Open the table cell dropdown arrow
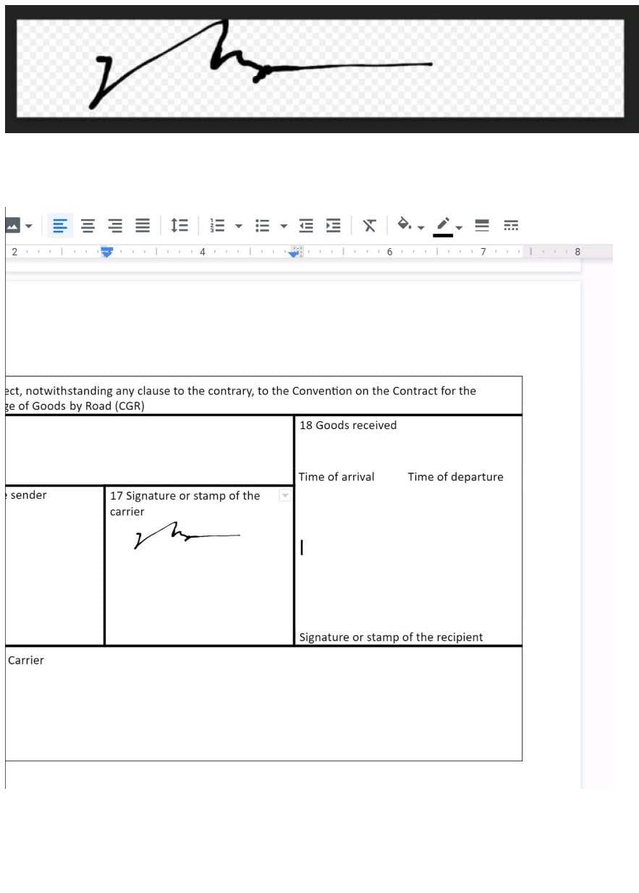Screen dimensions: 639x893 tap(285, 496)
